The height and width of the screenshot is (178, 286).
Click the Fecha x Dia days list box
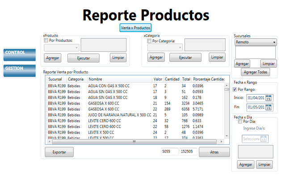[256, 152]
